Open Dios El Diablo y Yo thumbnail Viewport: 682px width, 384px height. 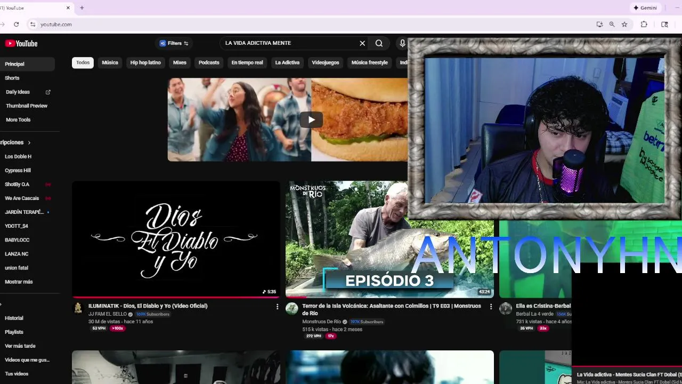tap(176, 239)
